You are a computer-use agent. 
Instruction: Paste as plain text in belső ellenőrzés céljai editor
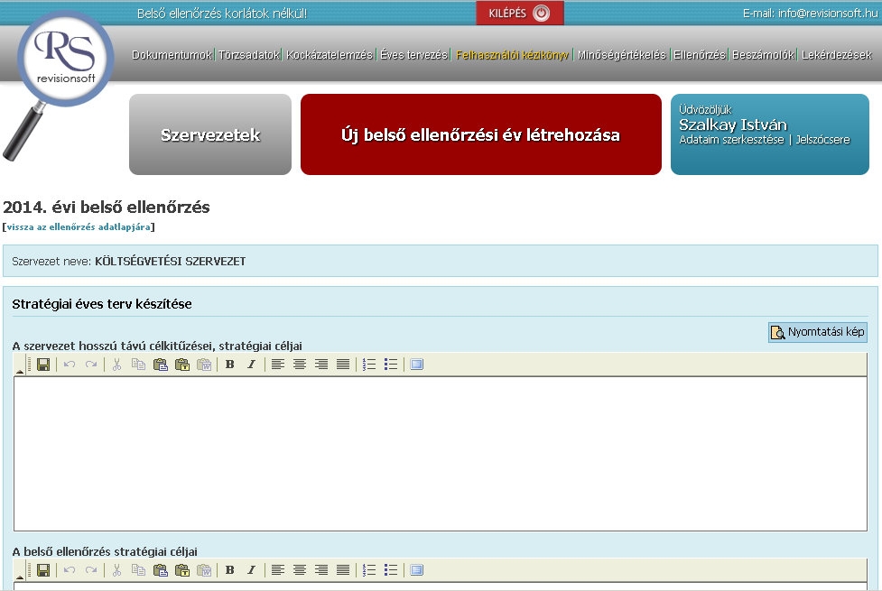(x=182, y=570)
